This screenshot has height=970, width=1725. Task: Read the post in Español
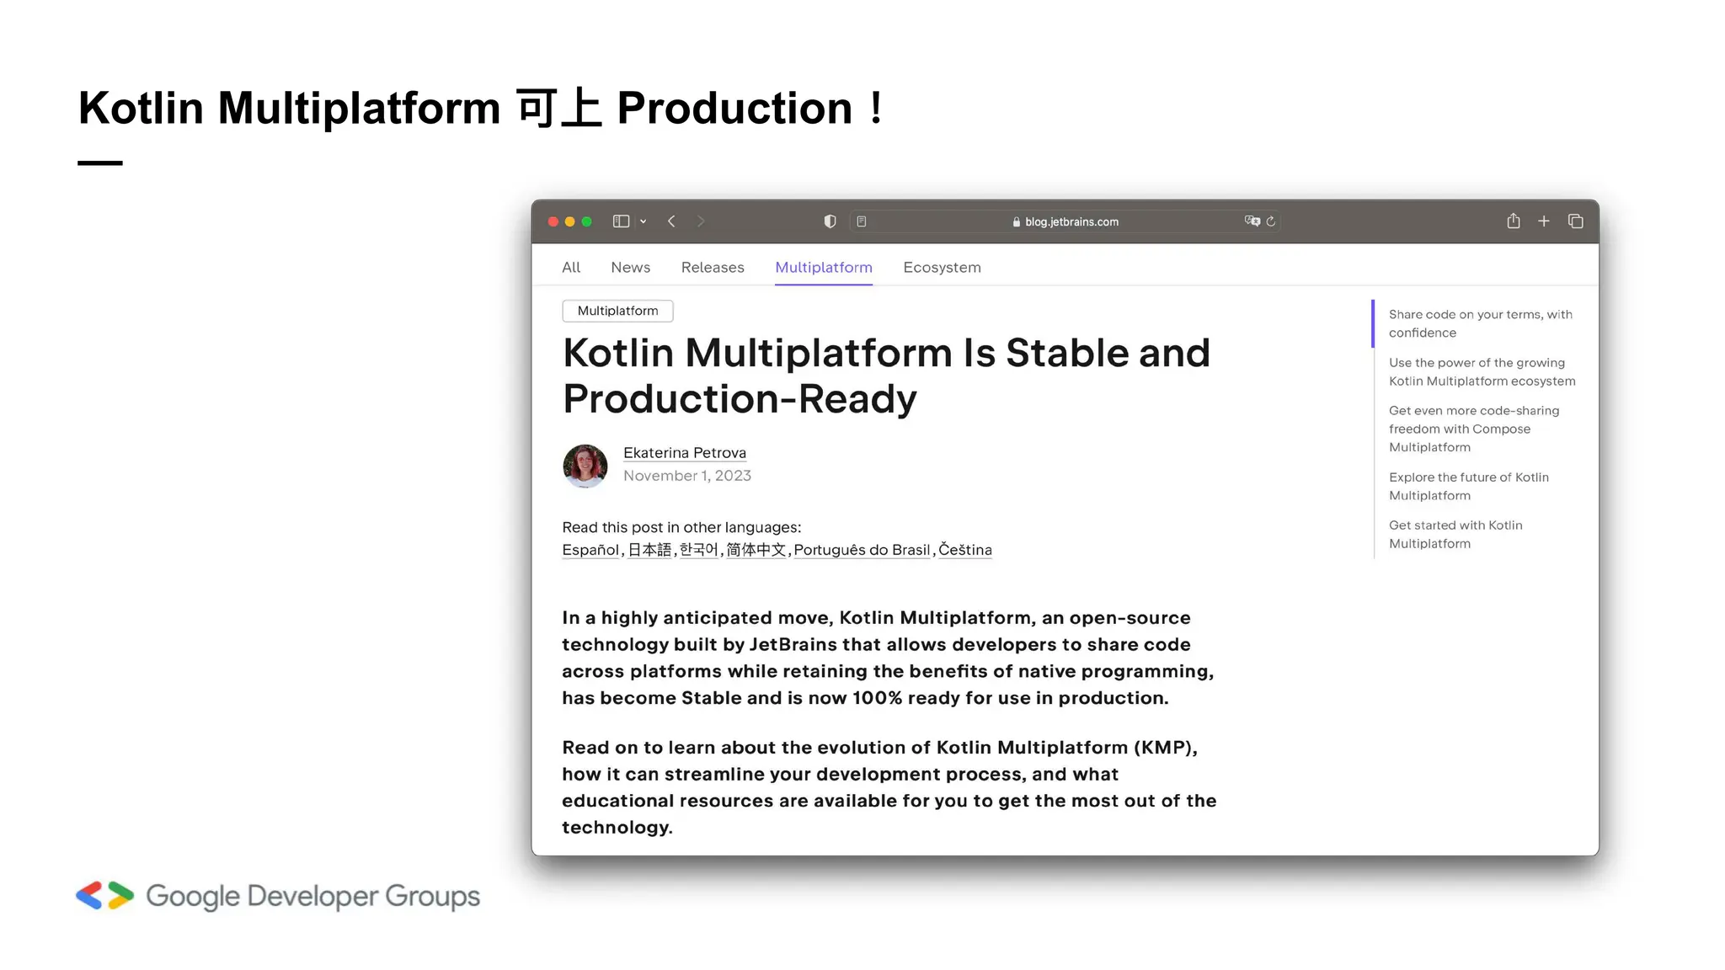pos(590,550)
